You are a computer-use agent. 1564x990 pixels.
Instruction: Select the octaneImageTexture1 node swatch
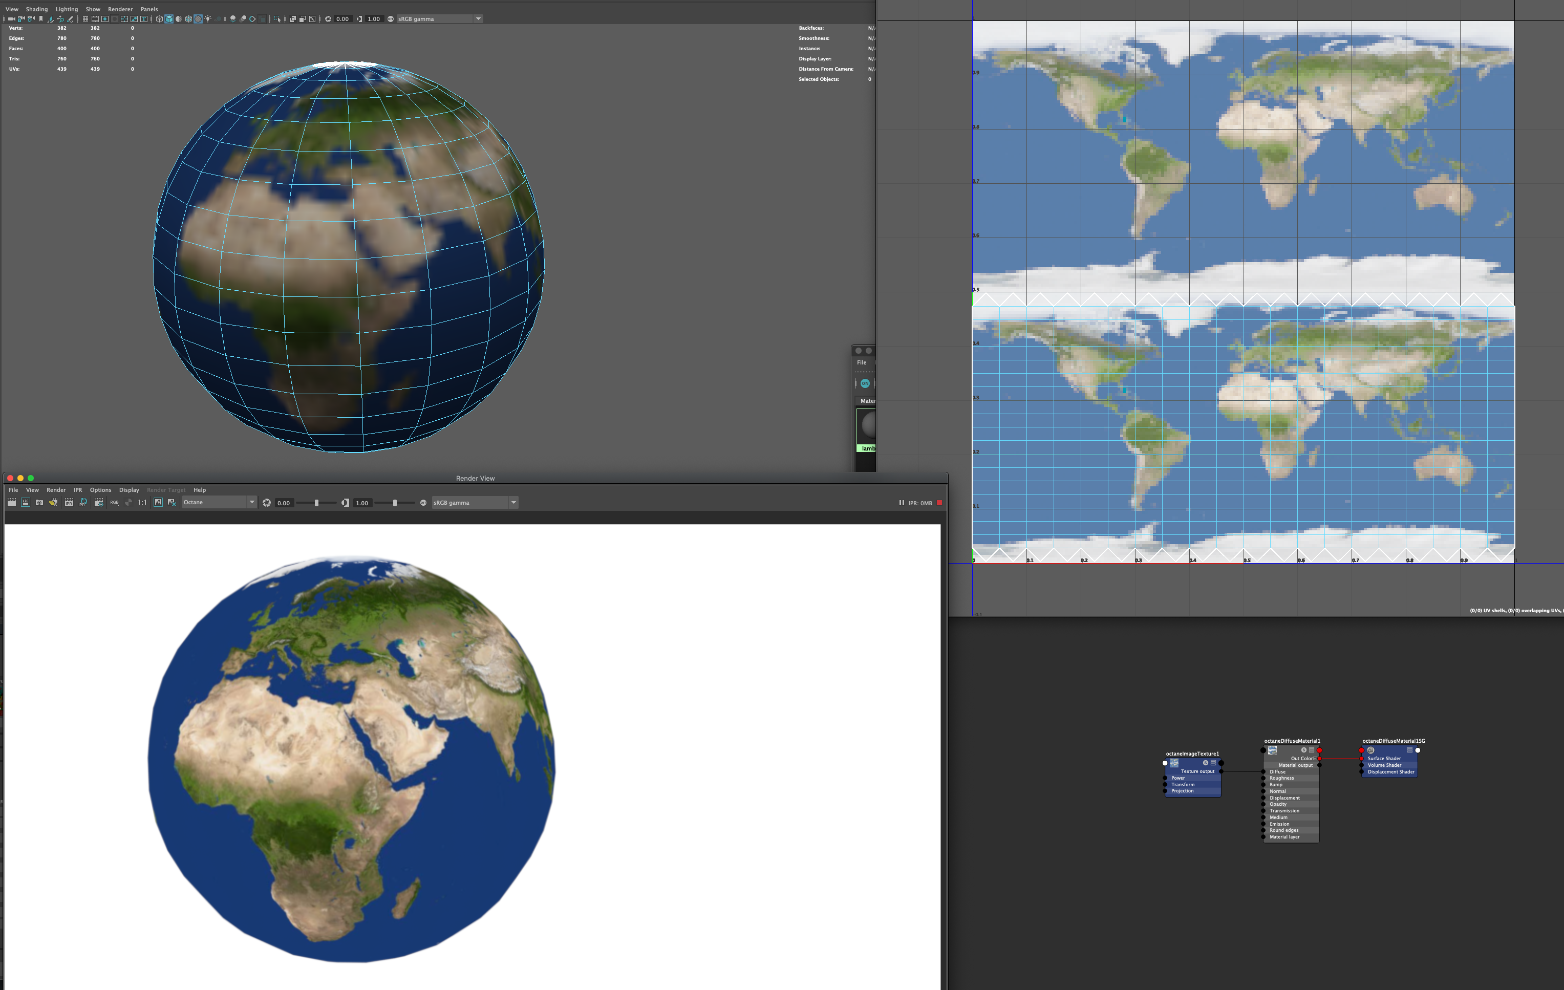pos(1174,763)
